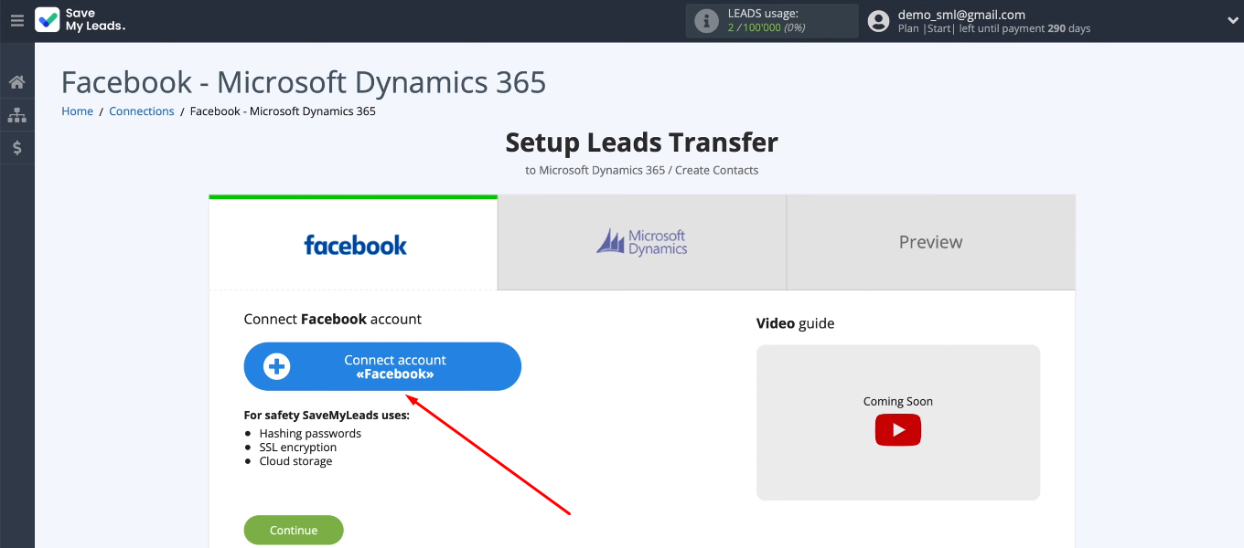This screenshot has height=548, width=1244.
Task: Click the 'Cloud storage' list item
Action: pyautogui.click(x=295, y=461)
